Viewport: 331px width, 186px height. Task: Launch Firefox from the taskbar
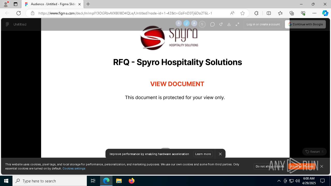coord(132,181)
